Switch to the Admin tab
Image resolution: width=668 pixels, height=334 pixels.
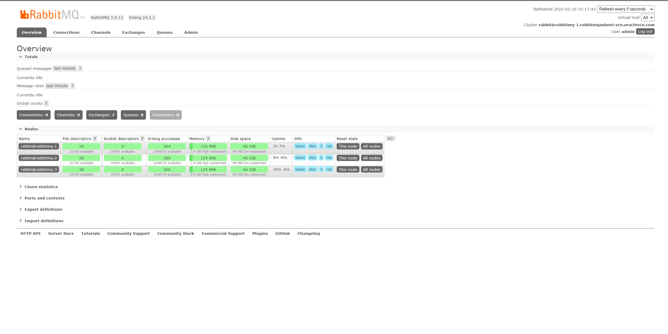tap(191, 32)
